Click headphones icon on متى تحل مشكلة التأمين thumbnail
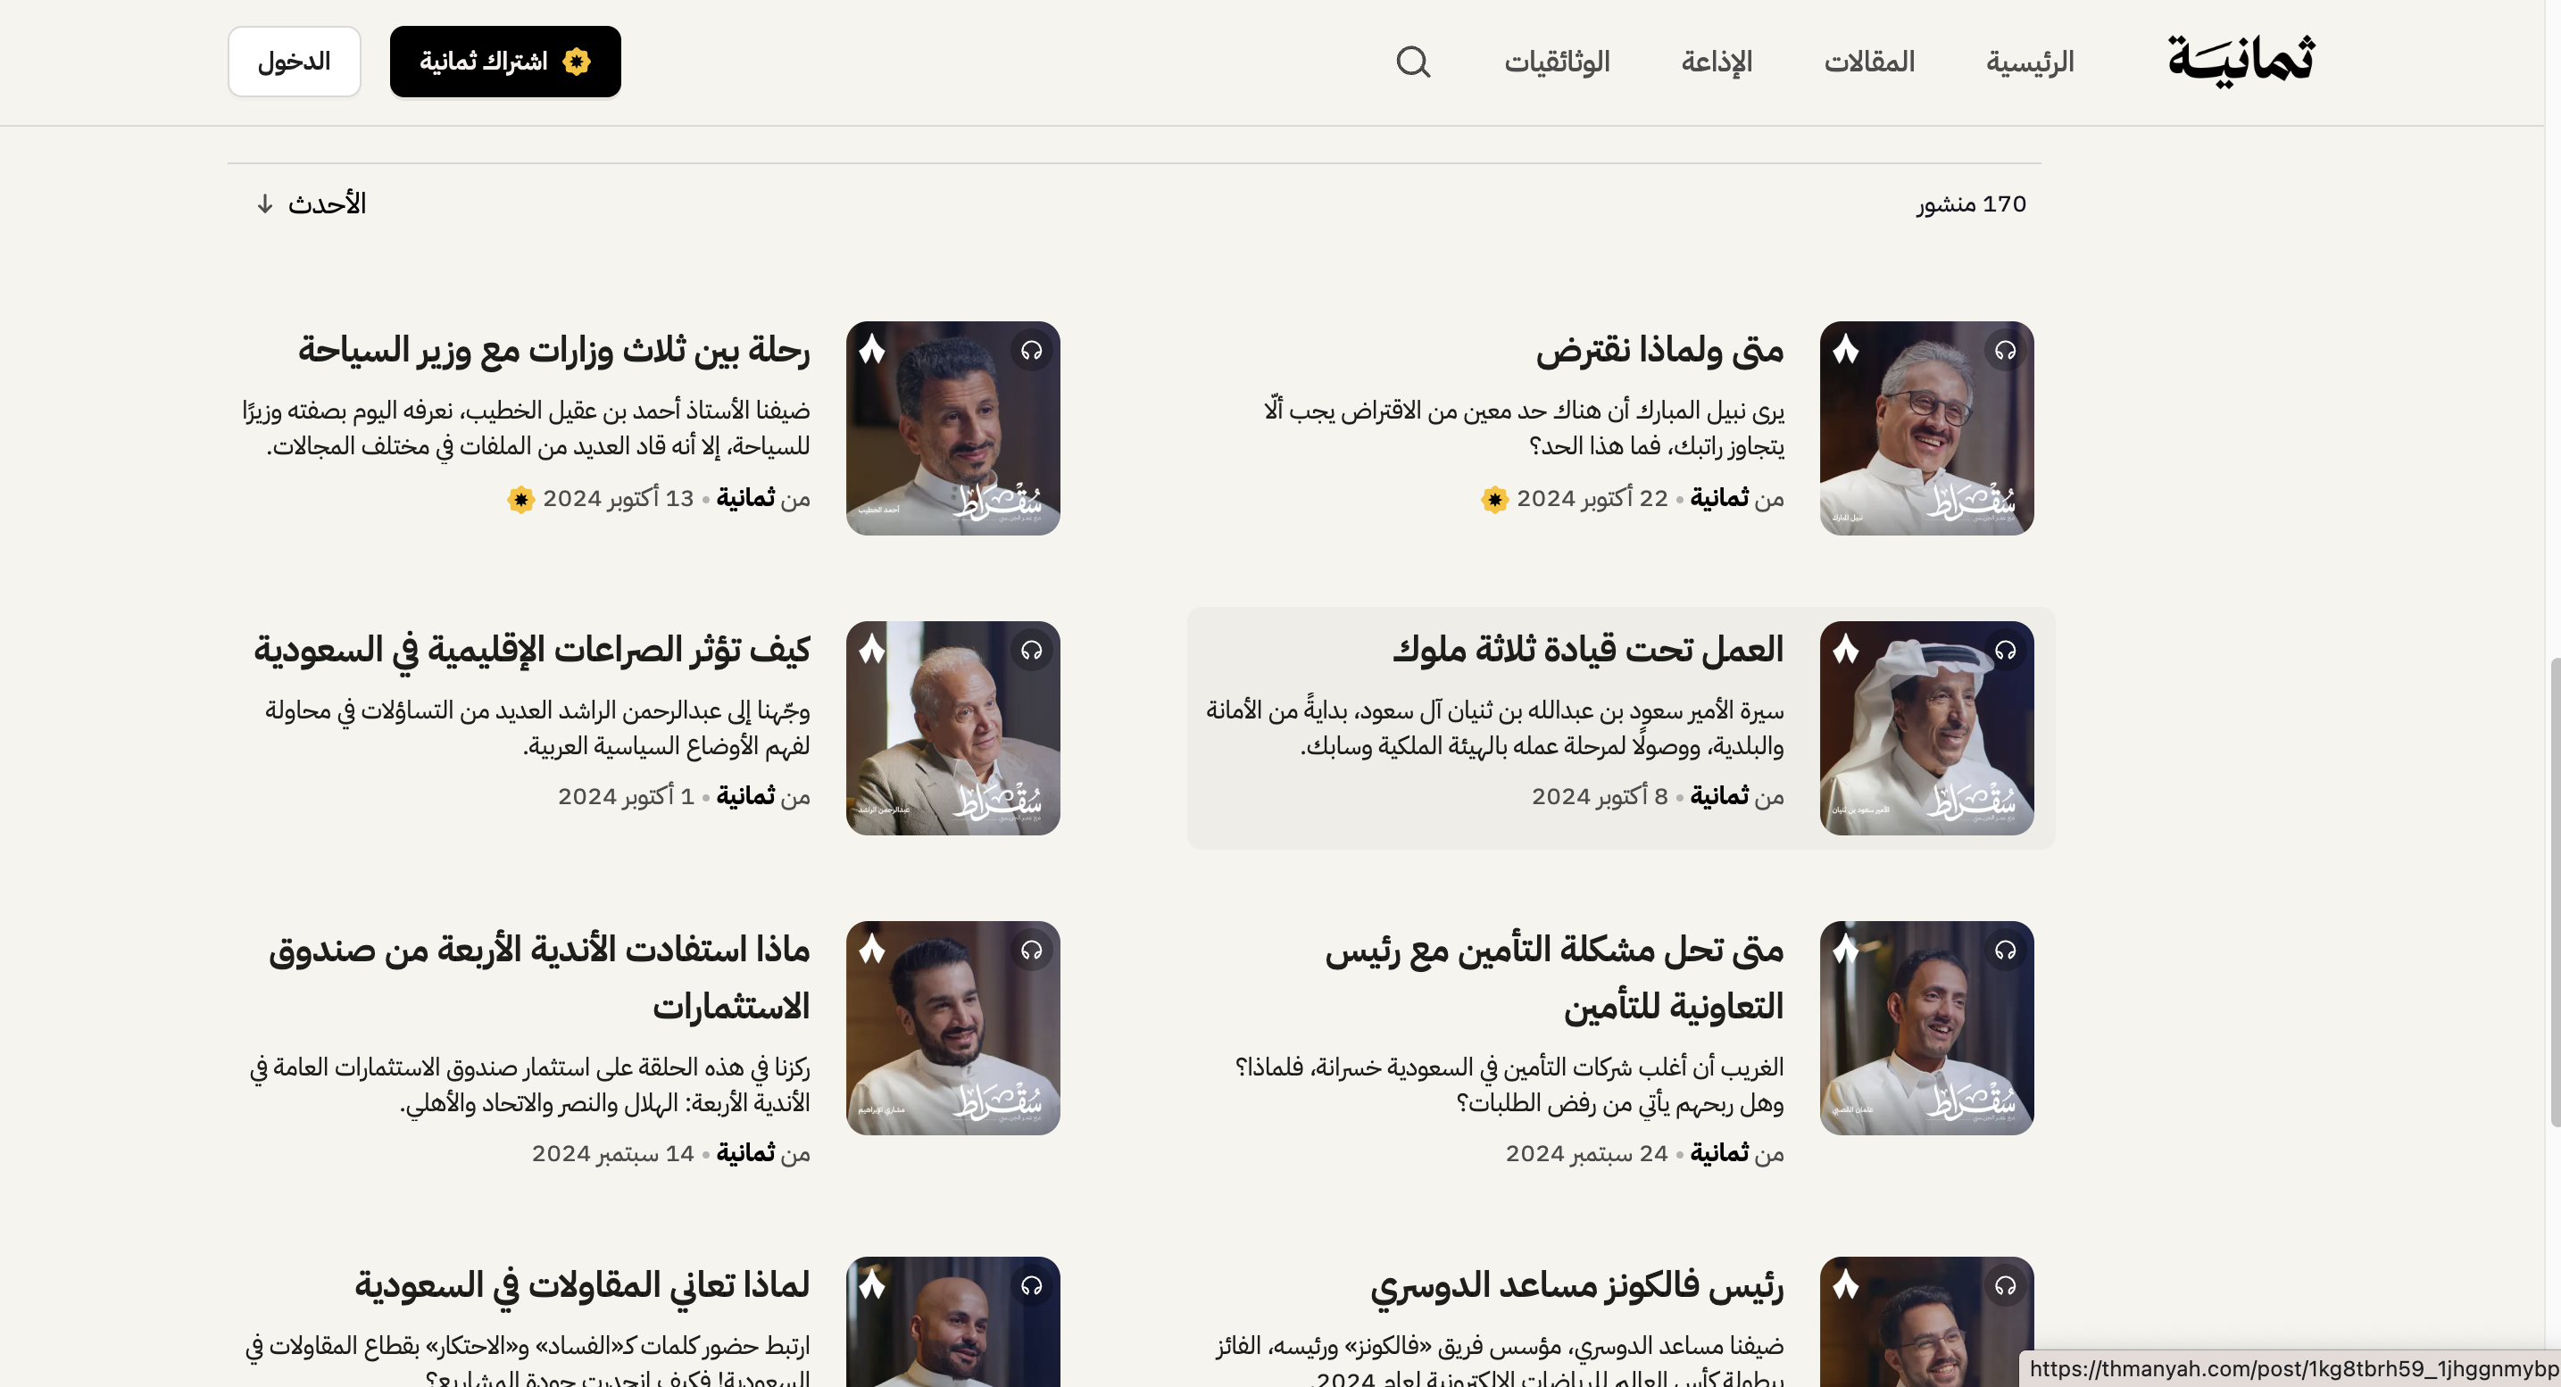This screenshot has height=1387, width=2561. (2005, 951)
